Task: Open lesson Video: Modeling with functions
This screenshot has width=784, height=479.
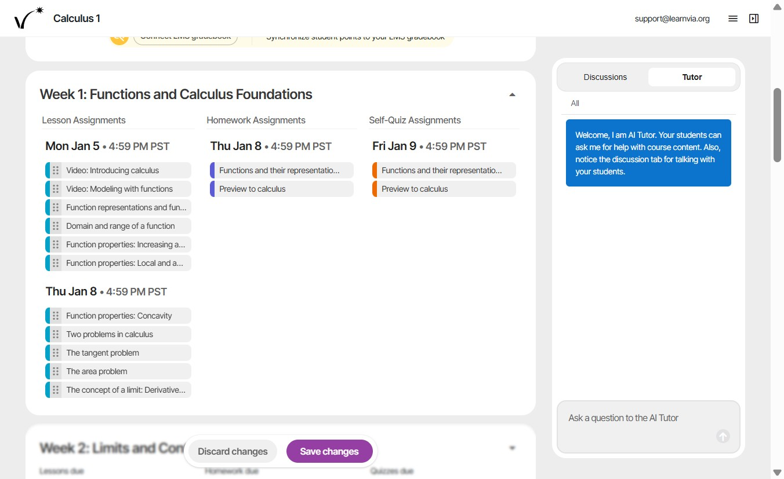Action: point(119,189)
